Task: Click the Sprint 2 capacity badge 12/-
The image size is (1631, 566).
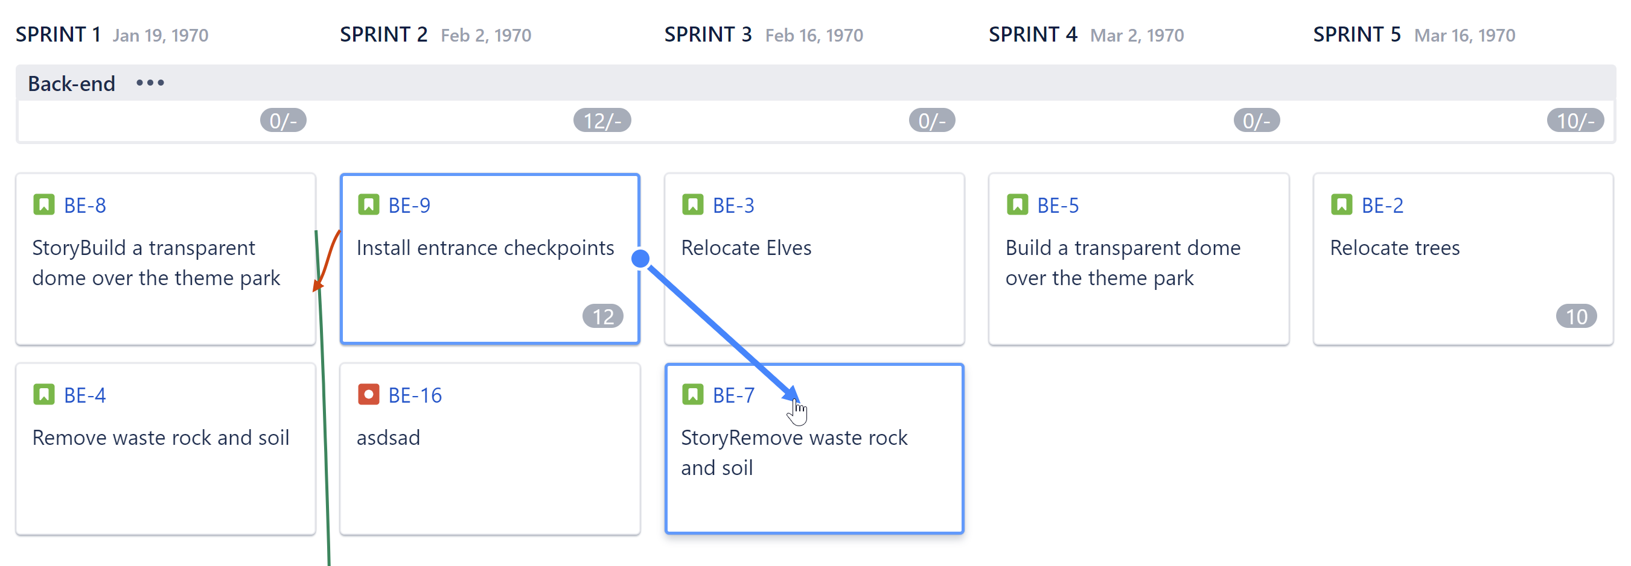Action: click(x=601, y=120)
